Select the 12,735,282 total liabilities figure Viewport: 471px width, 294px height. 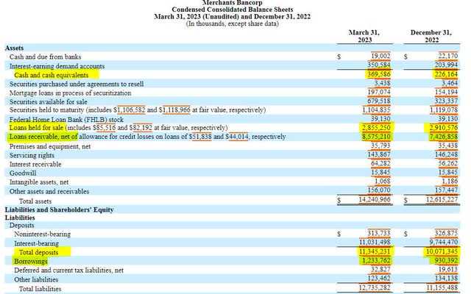click(x=375, y=287)
